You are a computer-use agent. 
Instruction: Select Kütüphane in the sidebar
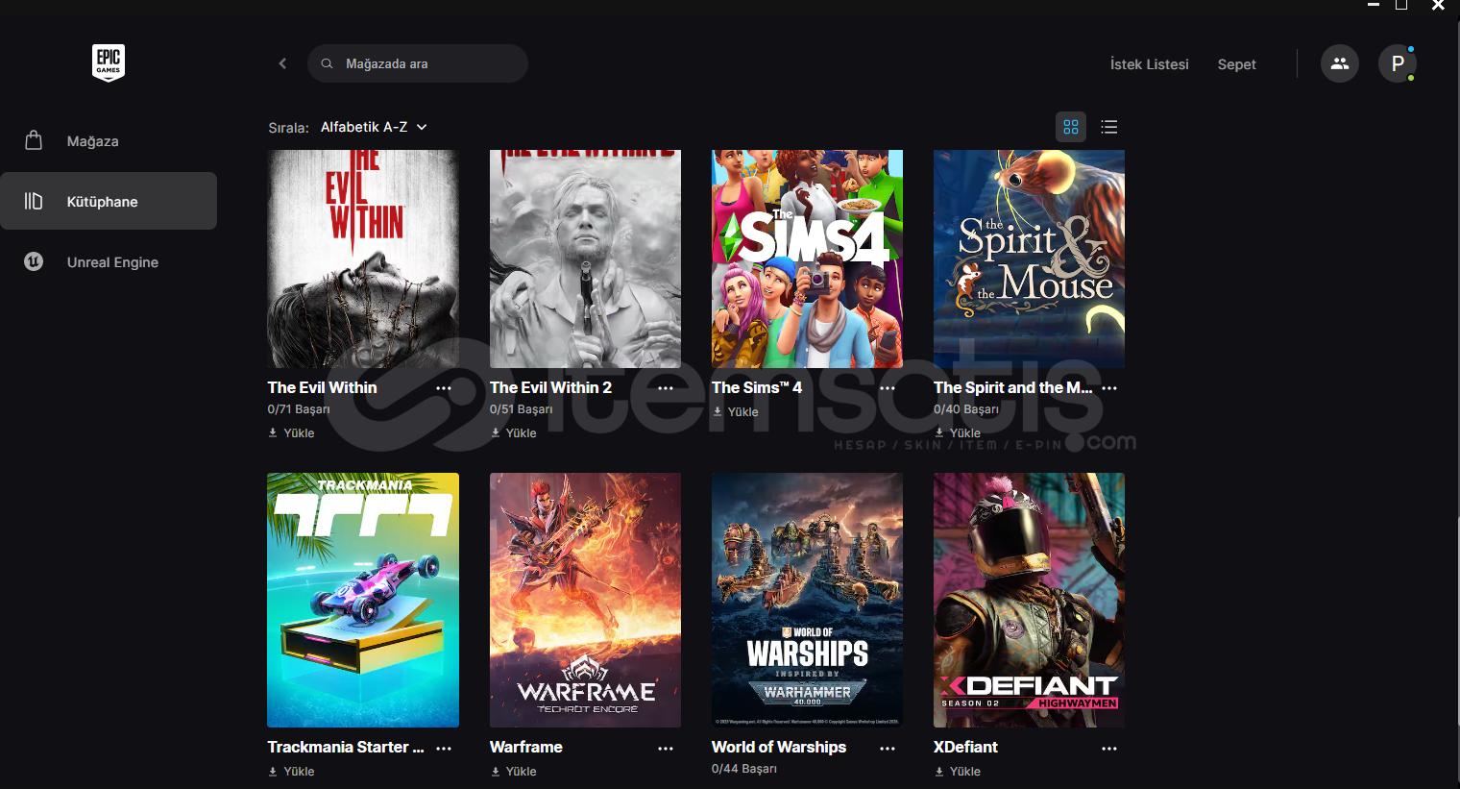[109, 201]
